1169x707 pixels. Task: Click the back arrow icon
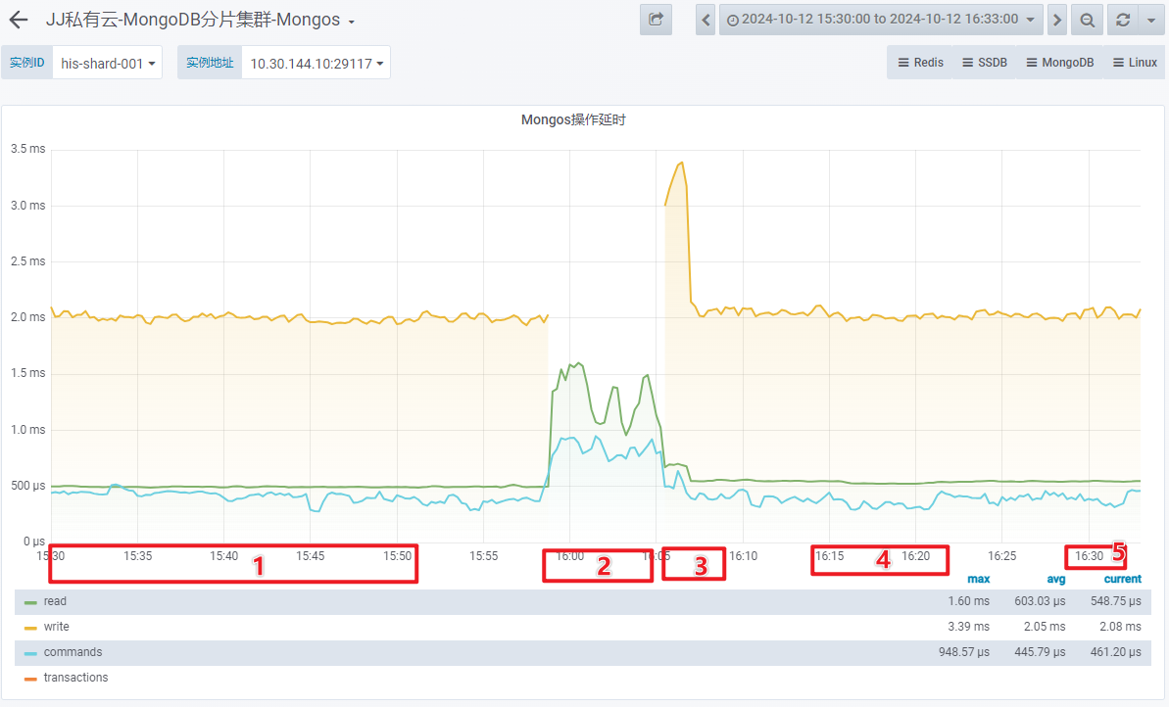click(x=19, y=20)
